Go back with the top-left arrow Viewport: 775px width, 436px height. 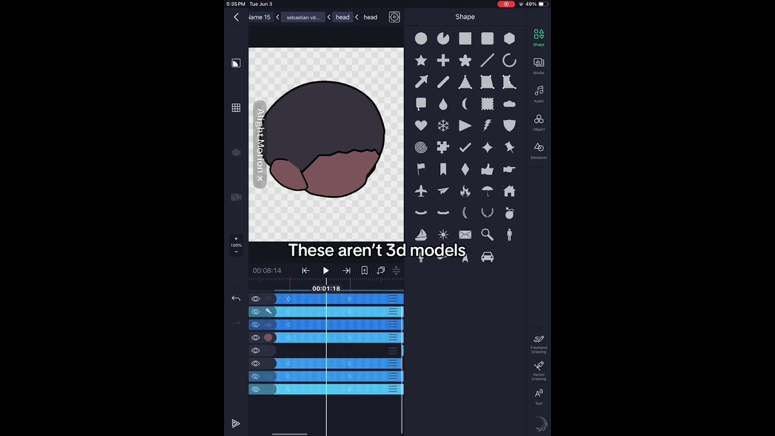(x=236, y=17)
